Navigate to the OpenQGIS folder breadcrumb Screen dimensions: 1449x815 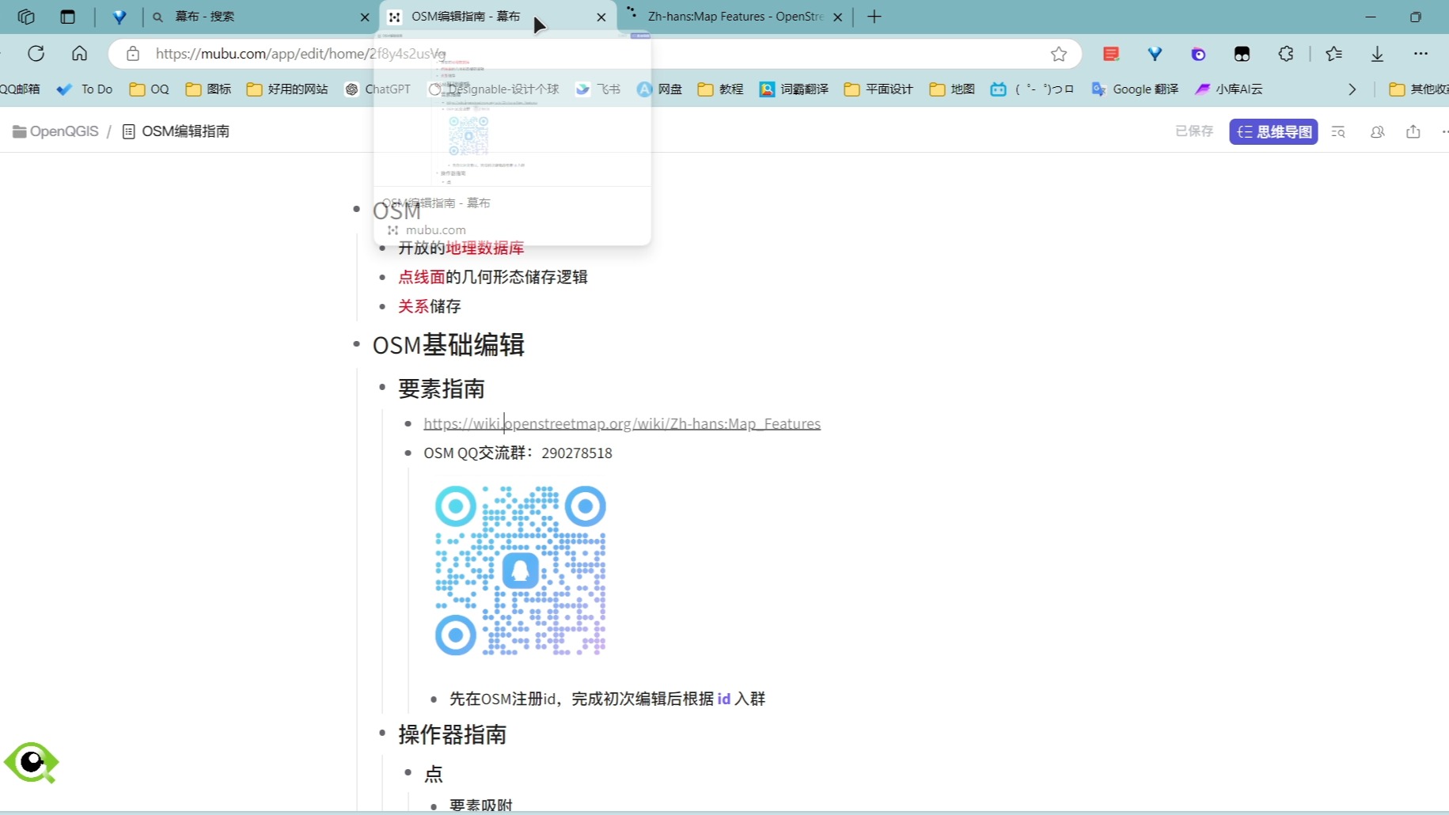55,131
